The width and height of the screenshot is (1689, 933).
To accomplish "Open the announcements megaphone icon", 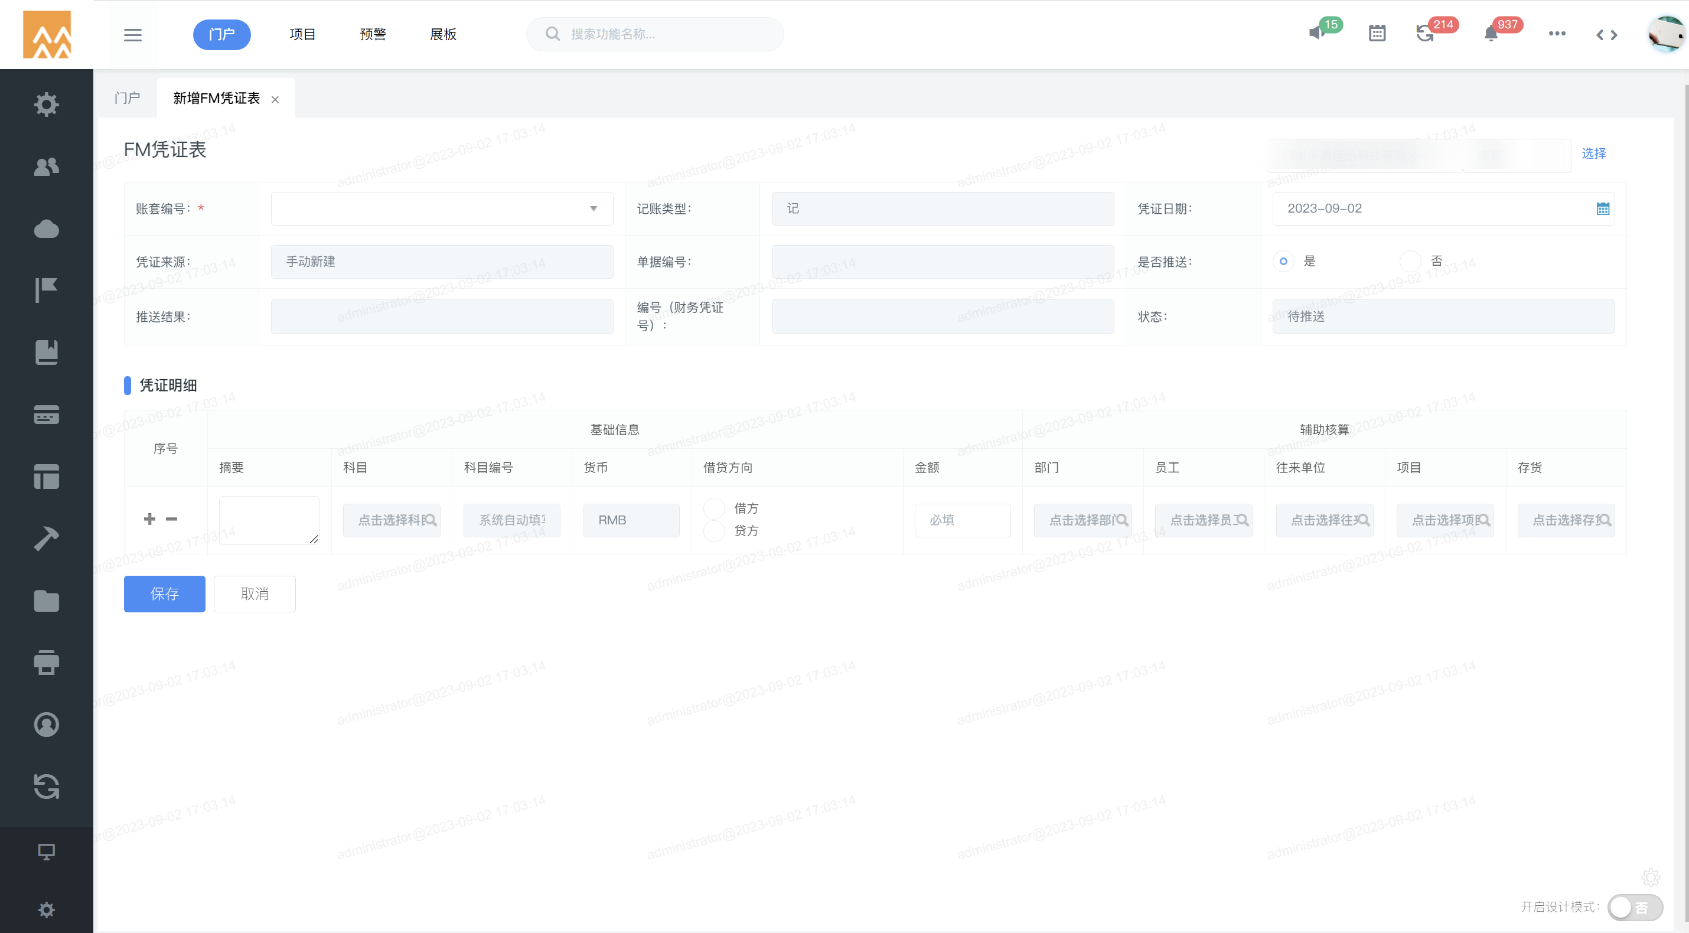I will pyautogui.click(x=1316, y=34).
